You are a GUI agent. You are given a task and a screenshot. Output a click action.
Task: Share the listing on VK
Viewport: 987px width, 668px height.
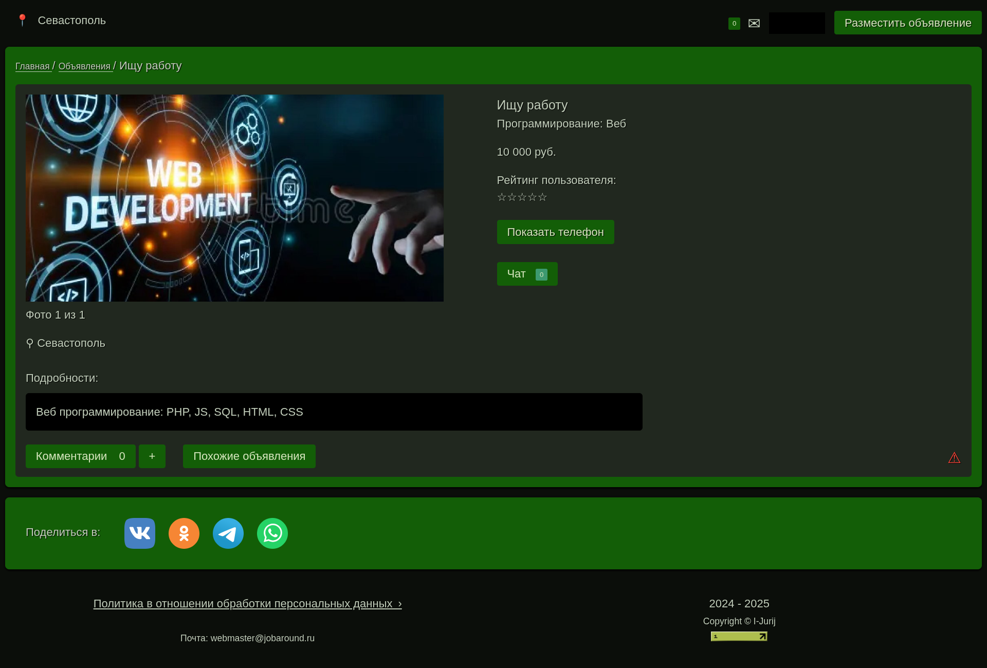click(140, 533)
